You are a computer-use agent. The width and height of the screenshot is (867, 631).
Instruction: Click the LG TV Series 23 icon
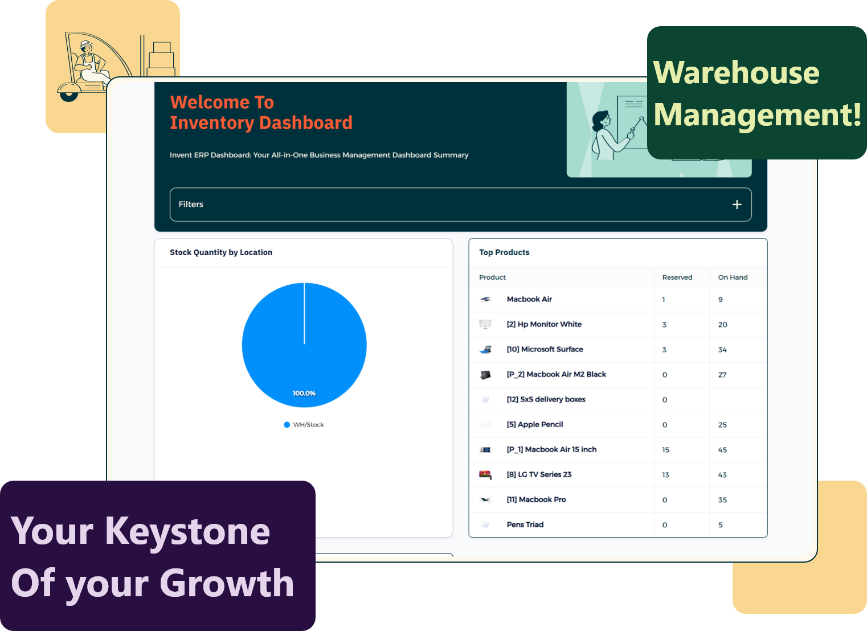tap(485, 475)
